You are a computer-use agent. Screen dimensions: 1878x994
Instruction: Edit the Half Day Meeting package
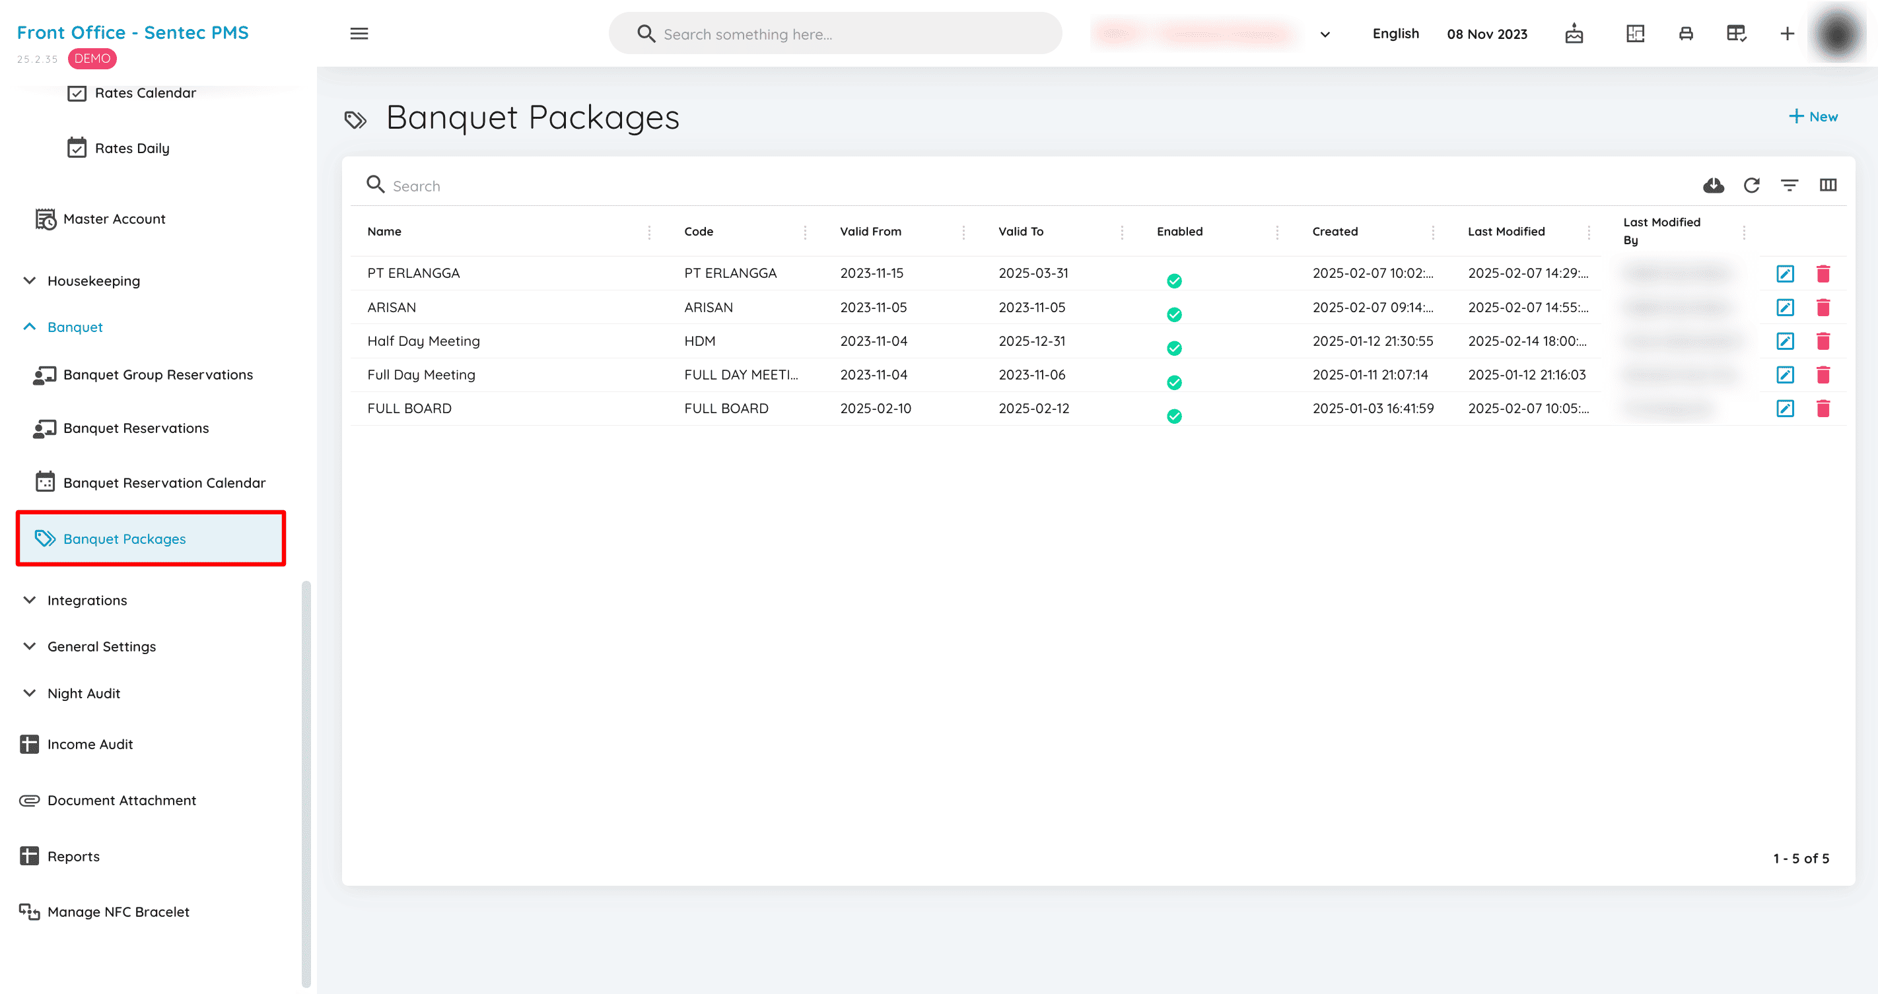tap(1785, 341)
